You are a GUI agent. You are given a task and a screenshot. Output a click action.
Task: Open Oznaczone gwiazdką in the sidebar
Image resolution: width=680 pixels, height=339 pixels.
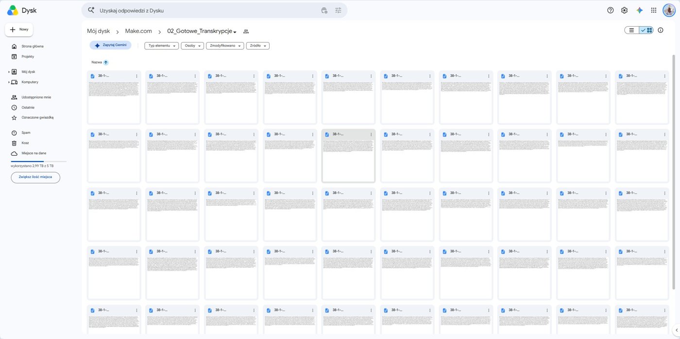click(38, 117)
